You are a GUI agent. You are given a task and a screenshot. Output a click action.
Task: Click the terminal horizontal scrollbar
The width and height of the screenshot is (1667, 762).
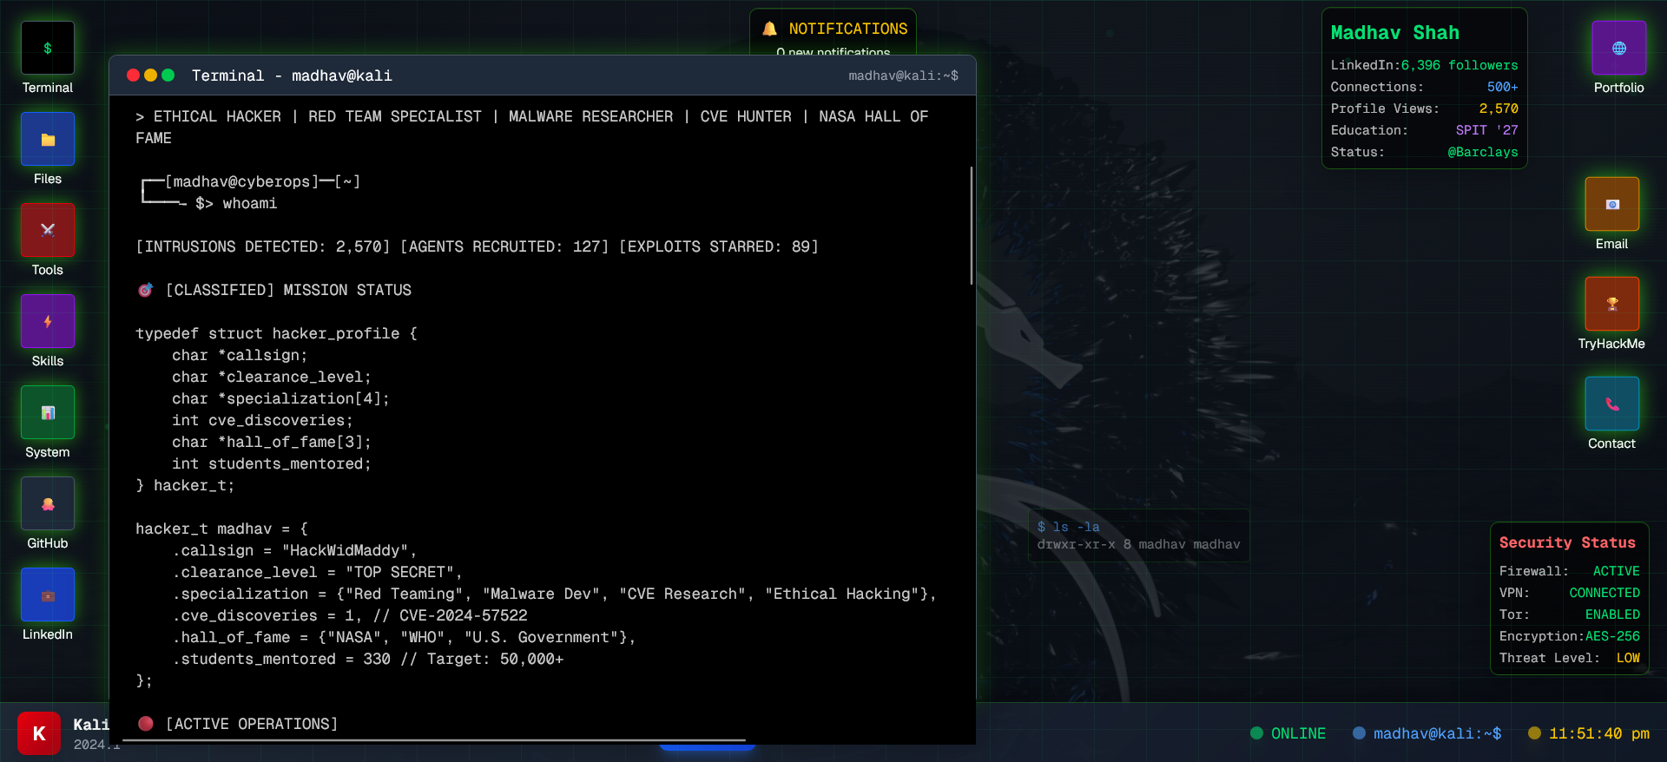click(x=434, y=740)
